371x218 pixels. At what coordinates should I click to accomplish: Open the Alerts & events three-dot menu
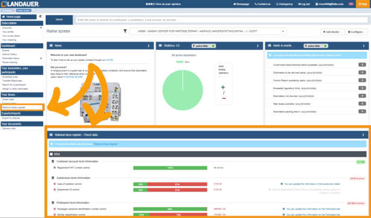coord(364,46)
